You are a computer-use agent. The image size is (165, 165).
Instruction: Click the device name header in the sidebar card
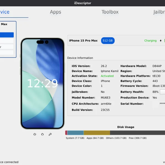tap(4, 24)
